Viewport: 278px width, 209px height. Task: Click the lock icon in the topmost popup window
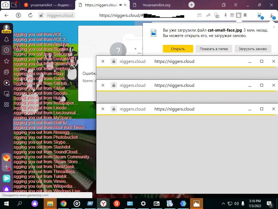[114, 61]
